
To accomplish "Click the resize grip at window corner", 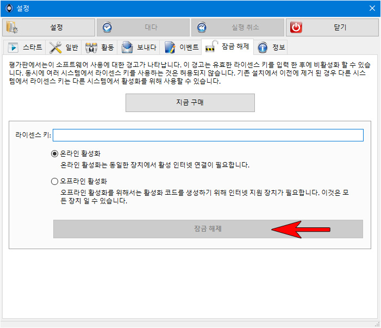I will coord(377,325).
